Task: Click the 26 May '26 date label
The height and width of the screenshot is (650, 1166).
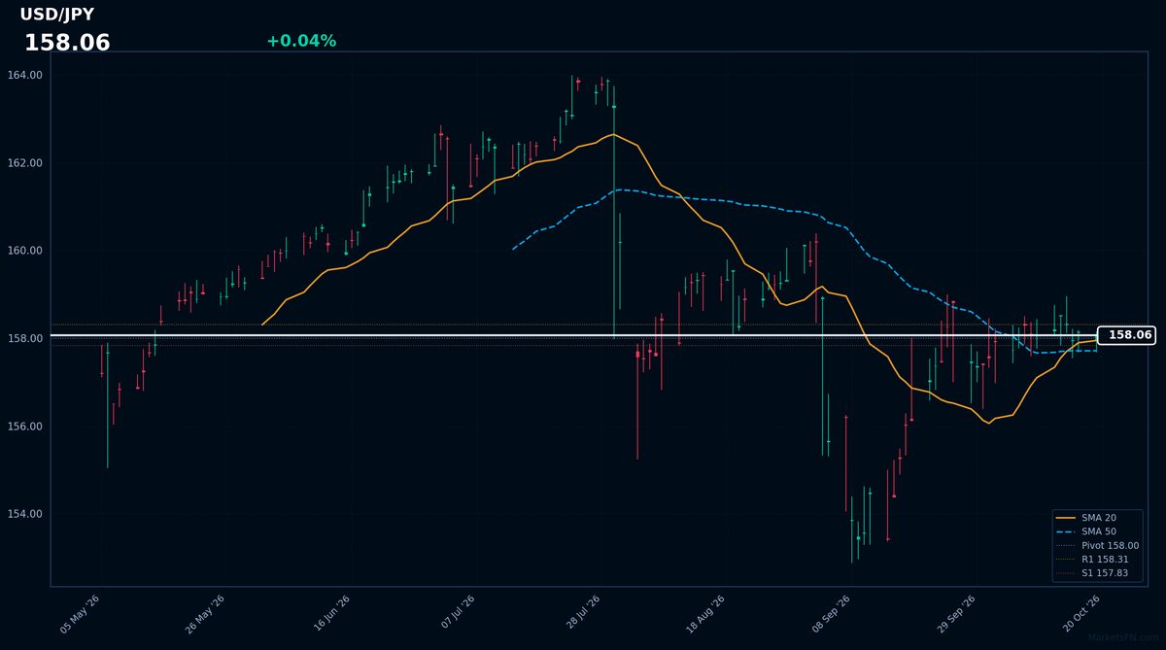Action: point(206,614)
